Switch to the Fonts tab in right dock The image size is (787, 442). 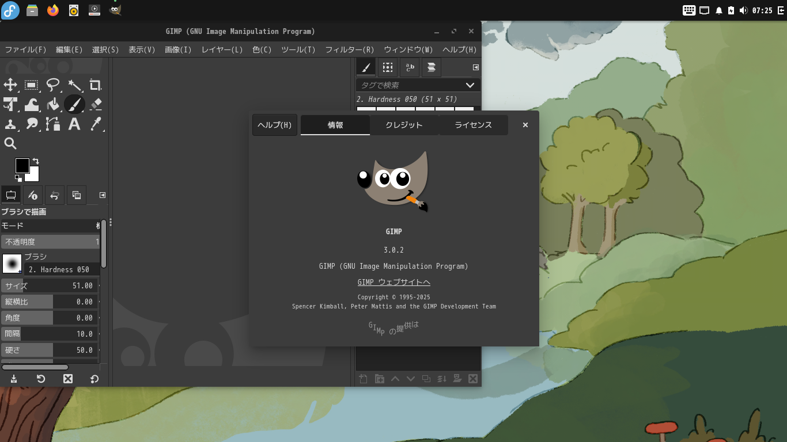pyautogui.click(x=410, y=67)
